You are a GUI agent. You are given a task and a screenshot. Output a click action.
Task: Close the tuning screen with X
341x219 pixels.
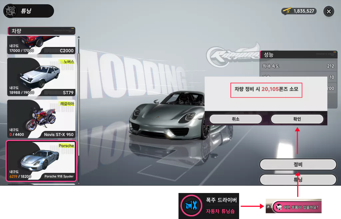pyautogui.click(x=329, y=11)
